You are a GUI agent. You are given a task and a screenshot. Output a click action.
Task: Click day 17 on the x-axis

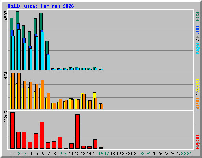click(x=107, y=154)
